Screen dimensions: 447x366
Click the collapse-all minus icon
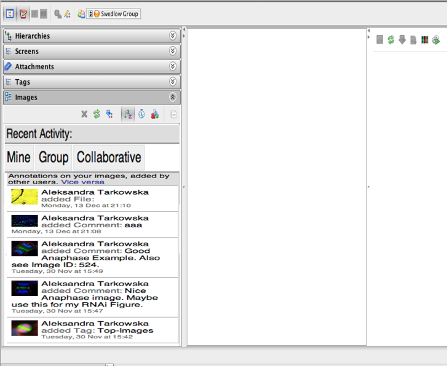(x=173, y=114)
